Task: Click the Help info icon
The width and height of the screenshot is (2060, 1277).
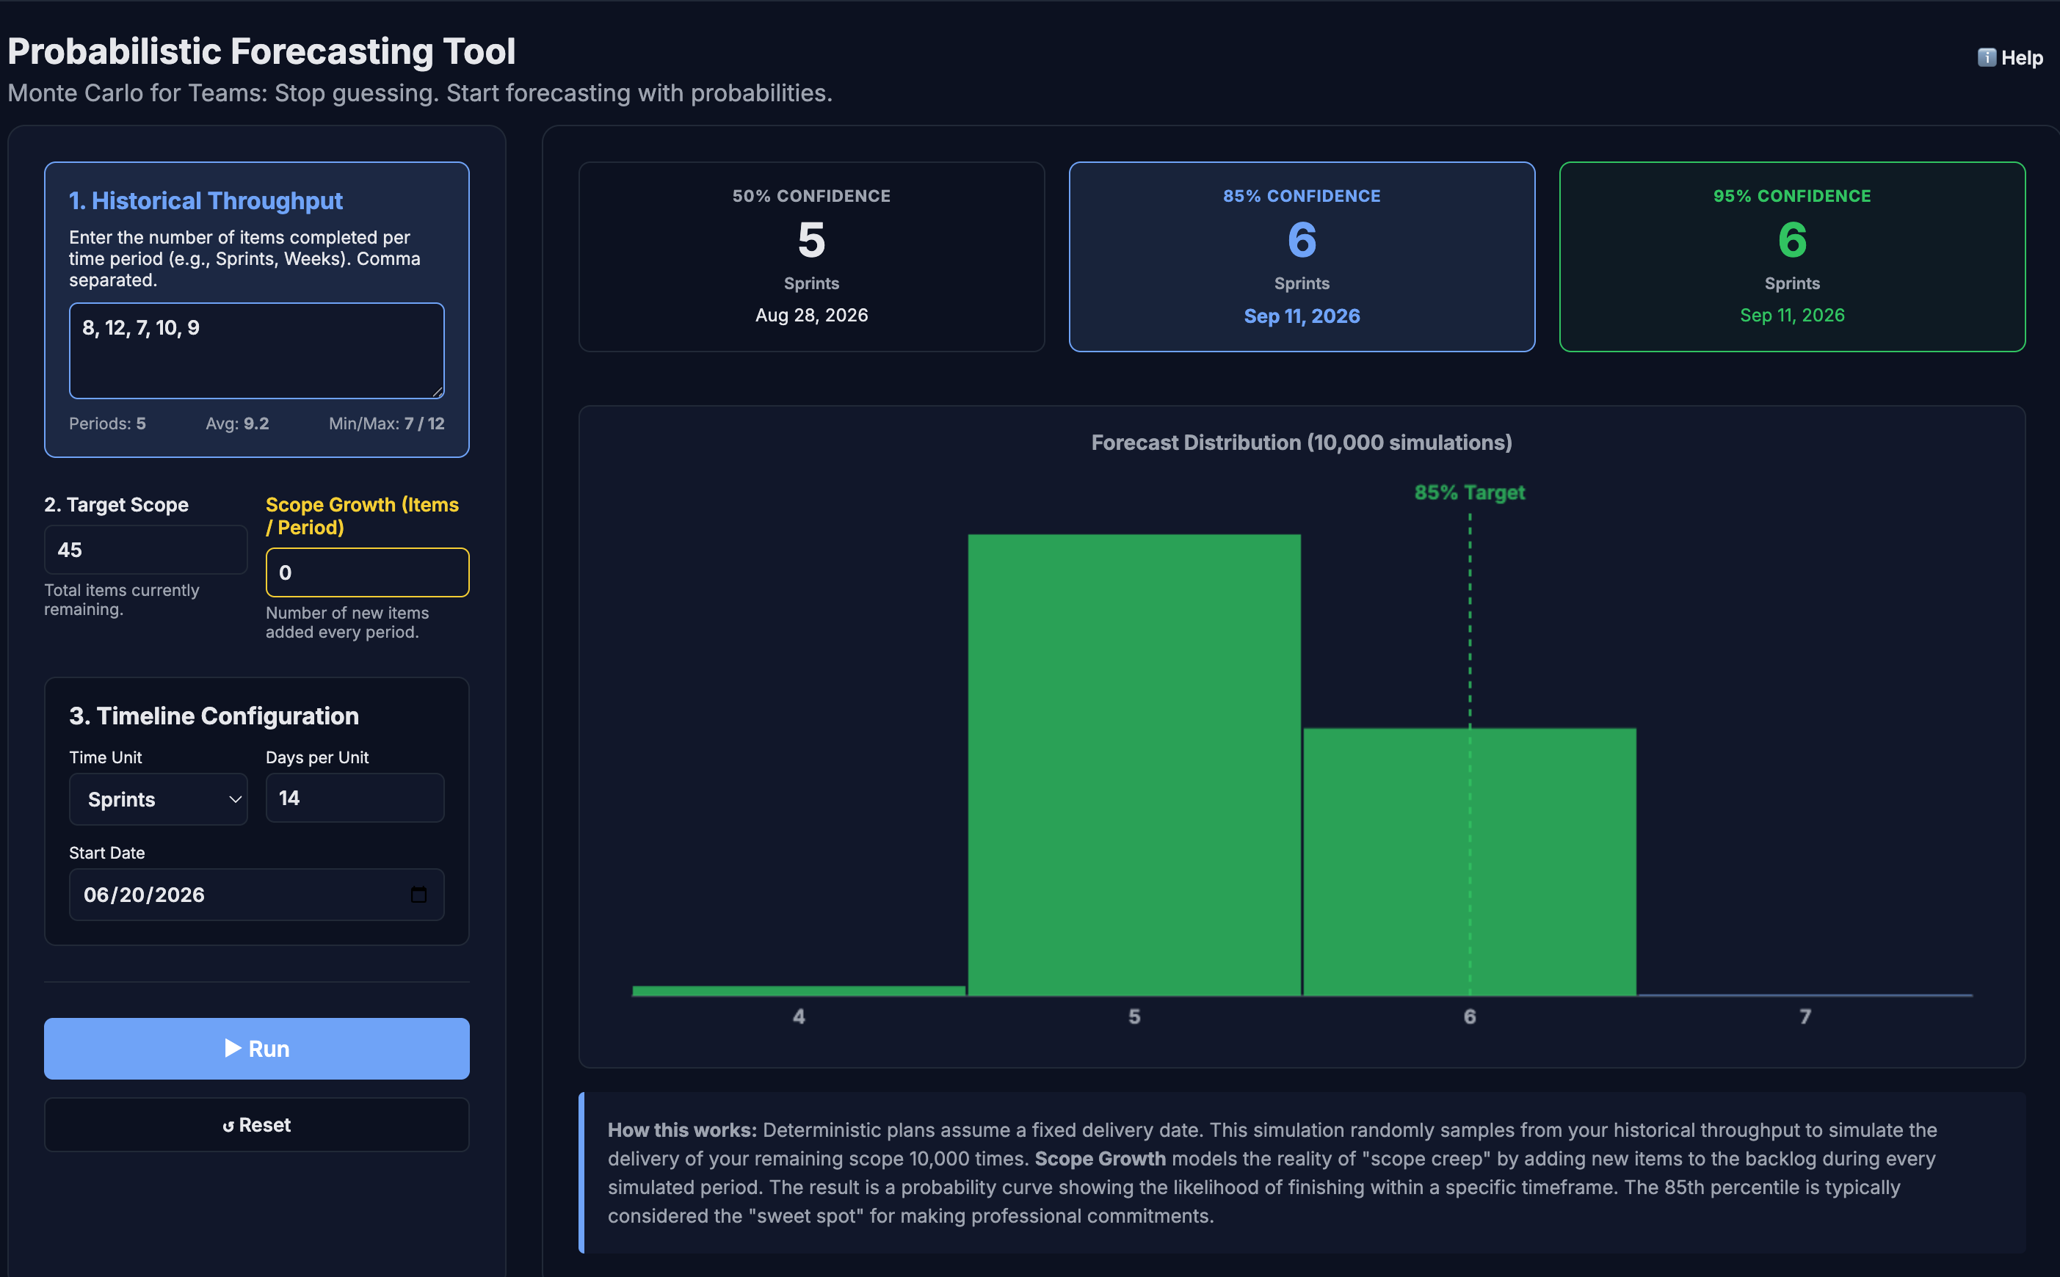Action: (1987, 57)
